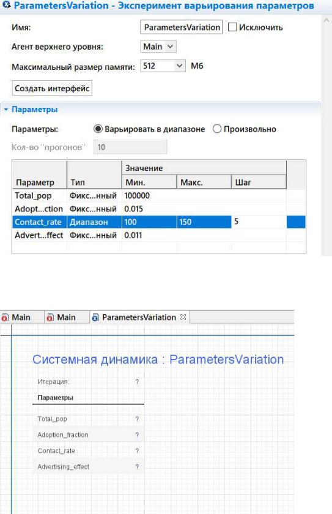The width and height of the screenshot is (332, 514).
Task: Click the Max value 150 for Contact_rate
Action: coord(204,222)
